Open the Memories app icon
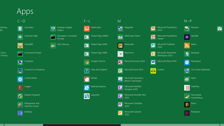224x126 pixels. click(x=120, y=54)
